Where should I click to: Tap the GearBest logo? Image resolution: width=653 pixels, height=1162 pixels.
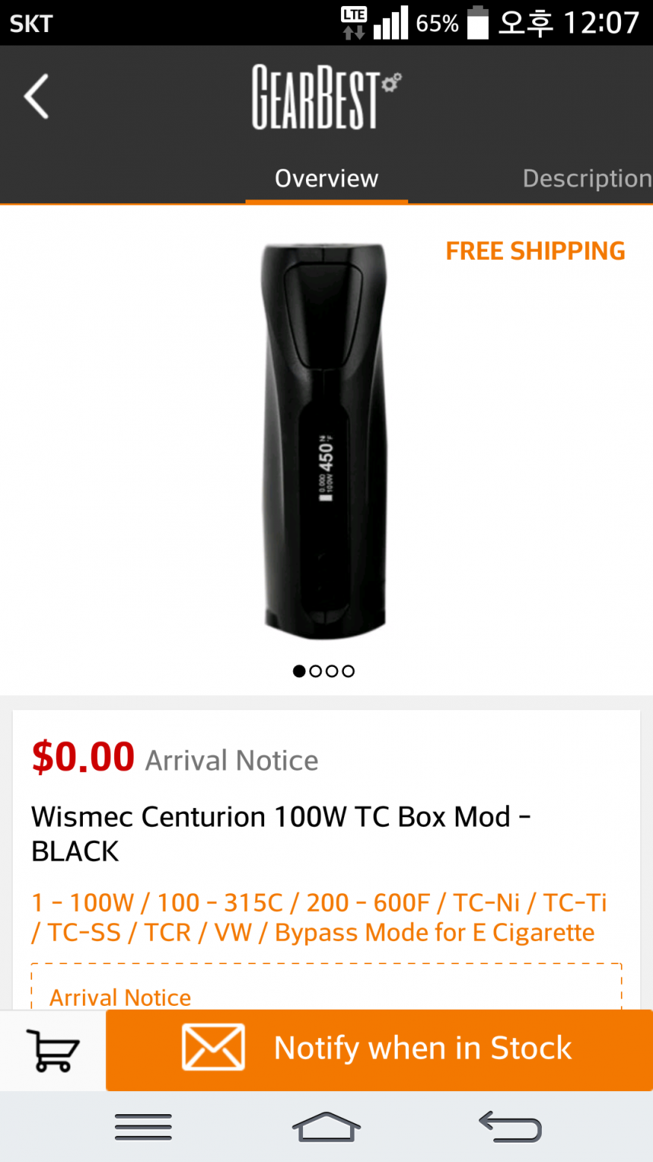pos(326,97)
